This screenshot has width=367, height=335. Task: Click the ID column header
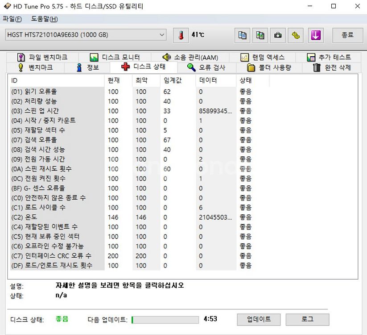(58, 81)
